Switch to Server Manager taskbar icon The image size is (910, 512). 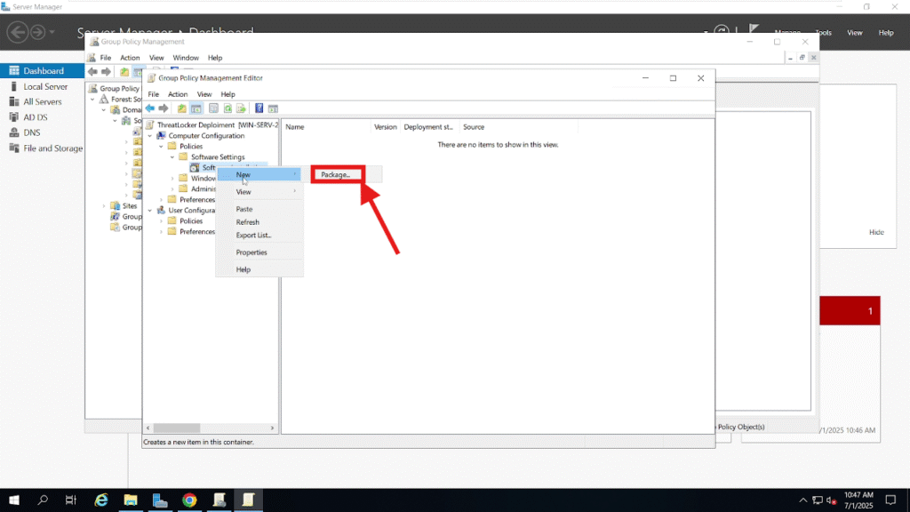coord(160,500)
